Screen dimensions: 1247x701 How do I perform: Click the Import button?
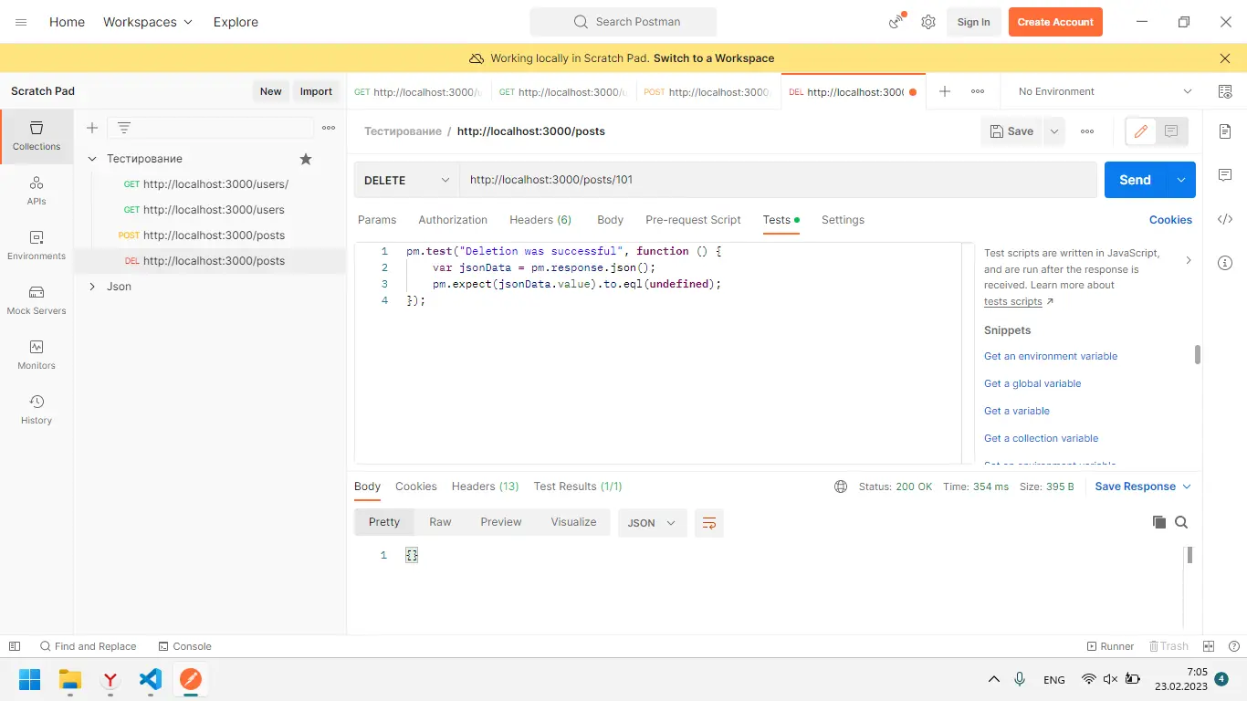tap(316, 91)
